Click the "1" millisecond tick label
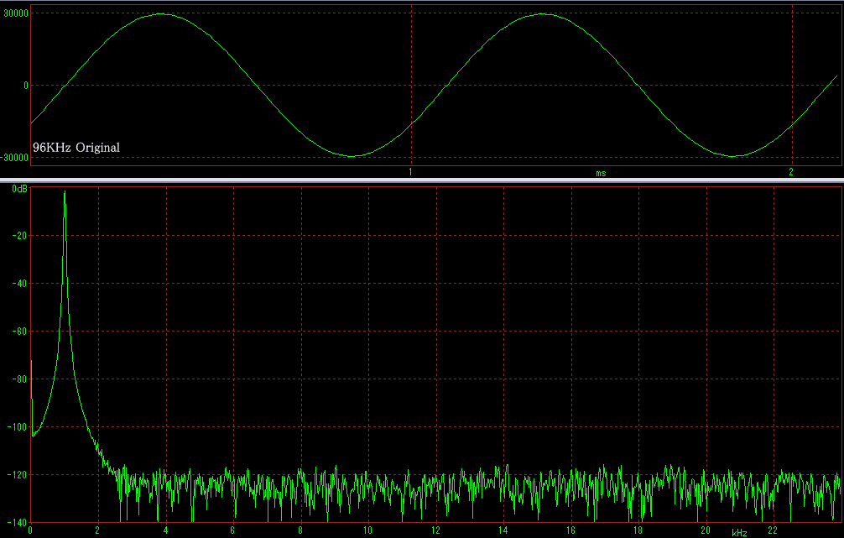The image size is (844, 538). pyautogui.click(x=410, y=172)
